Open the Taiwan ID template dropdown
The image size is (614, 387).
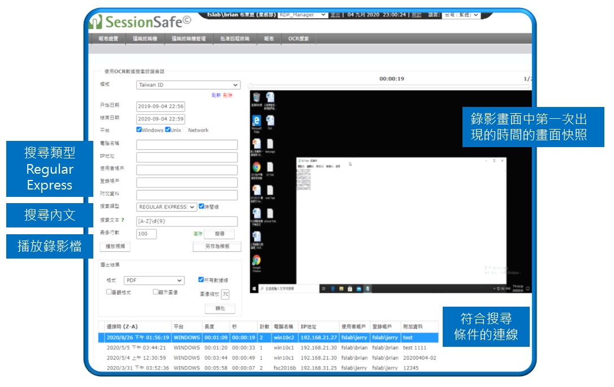point(187,84)
